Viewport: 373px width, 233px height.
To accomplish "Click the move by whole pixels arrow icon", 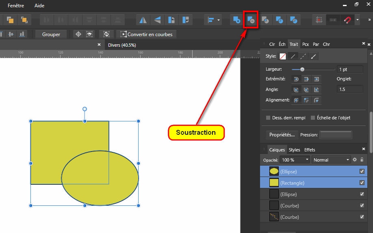I will click(x=333, y=20).
